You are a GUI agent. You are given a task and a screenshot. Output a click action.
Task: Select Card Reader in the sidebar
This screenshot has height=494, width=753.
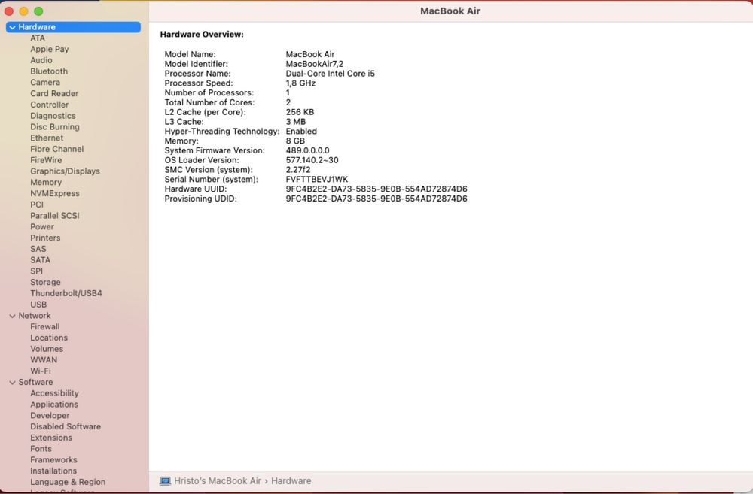click(54, 93)
